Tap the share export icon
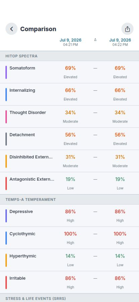This screenshot has height=302, width=139. coord(128,29)
